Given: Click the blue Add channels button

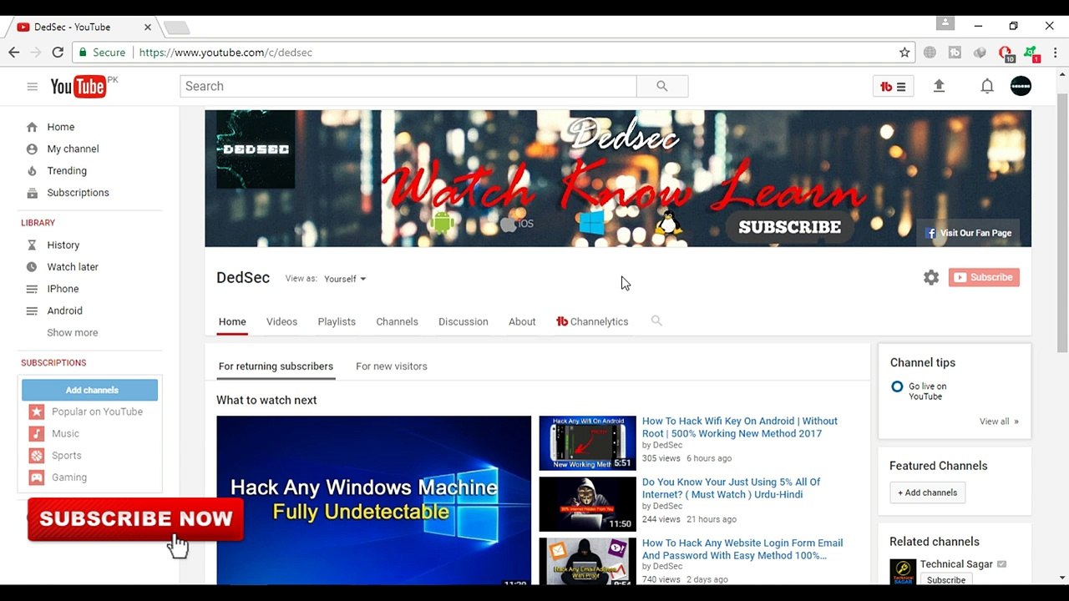Looking at the screenshot, I should pyautogui.click(x=90, y=390).
